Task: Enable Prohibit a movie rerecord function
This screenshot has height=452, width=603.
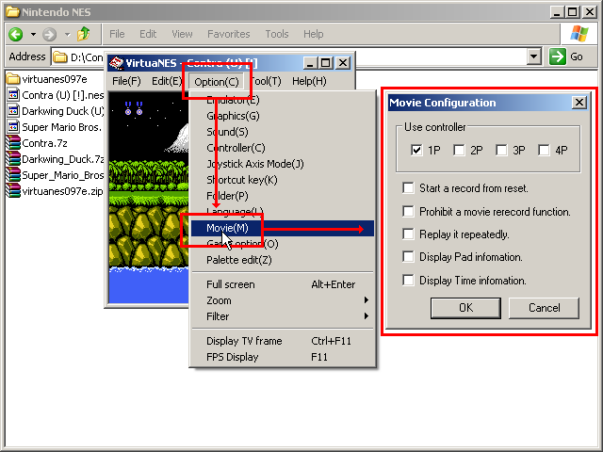Action: [x=408, y=211]
